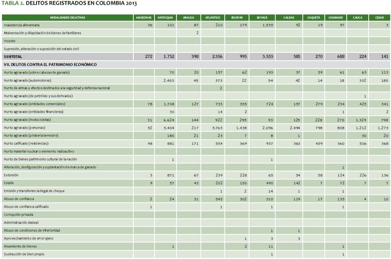The height and width of the screenshot is (259, 391).
Task: Click the SUBTOTAL row label
Action: (x=13, y=56)
